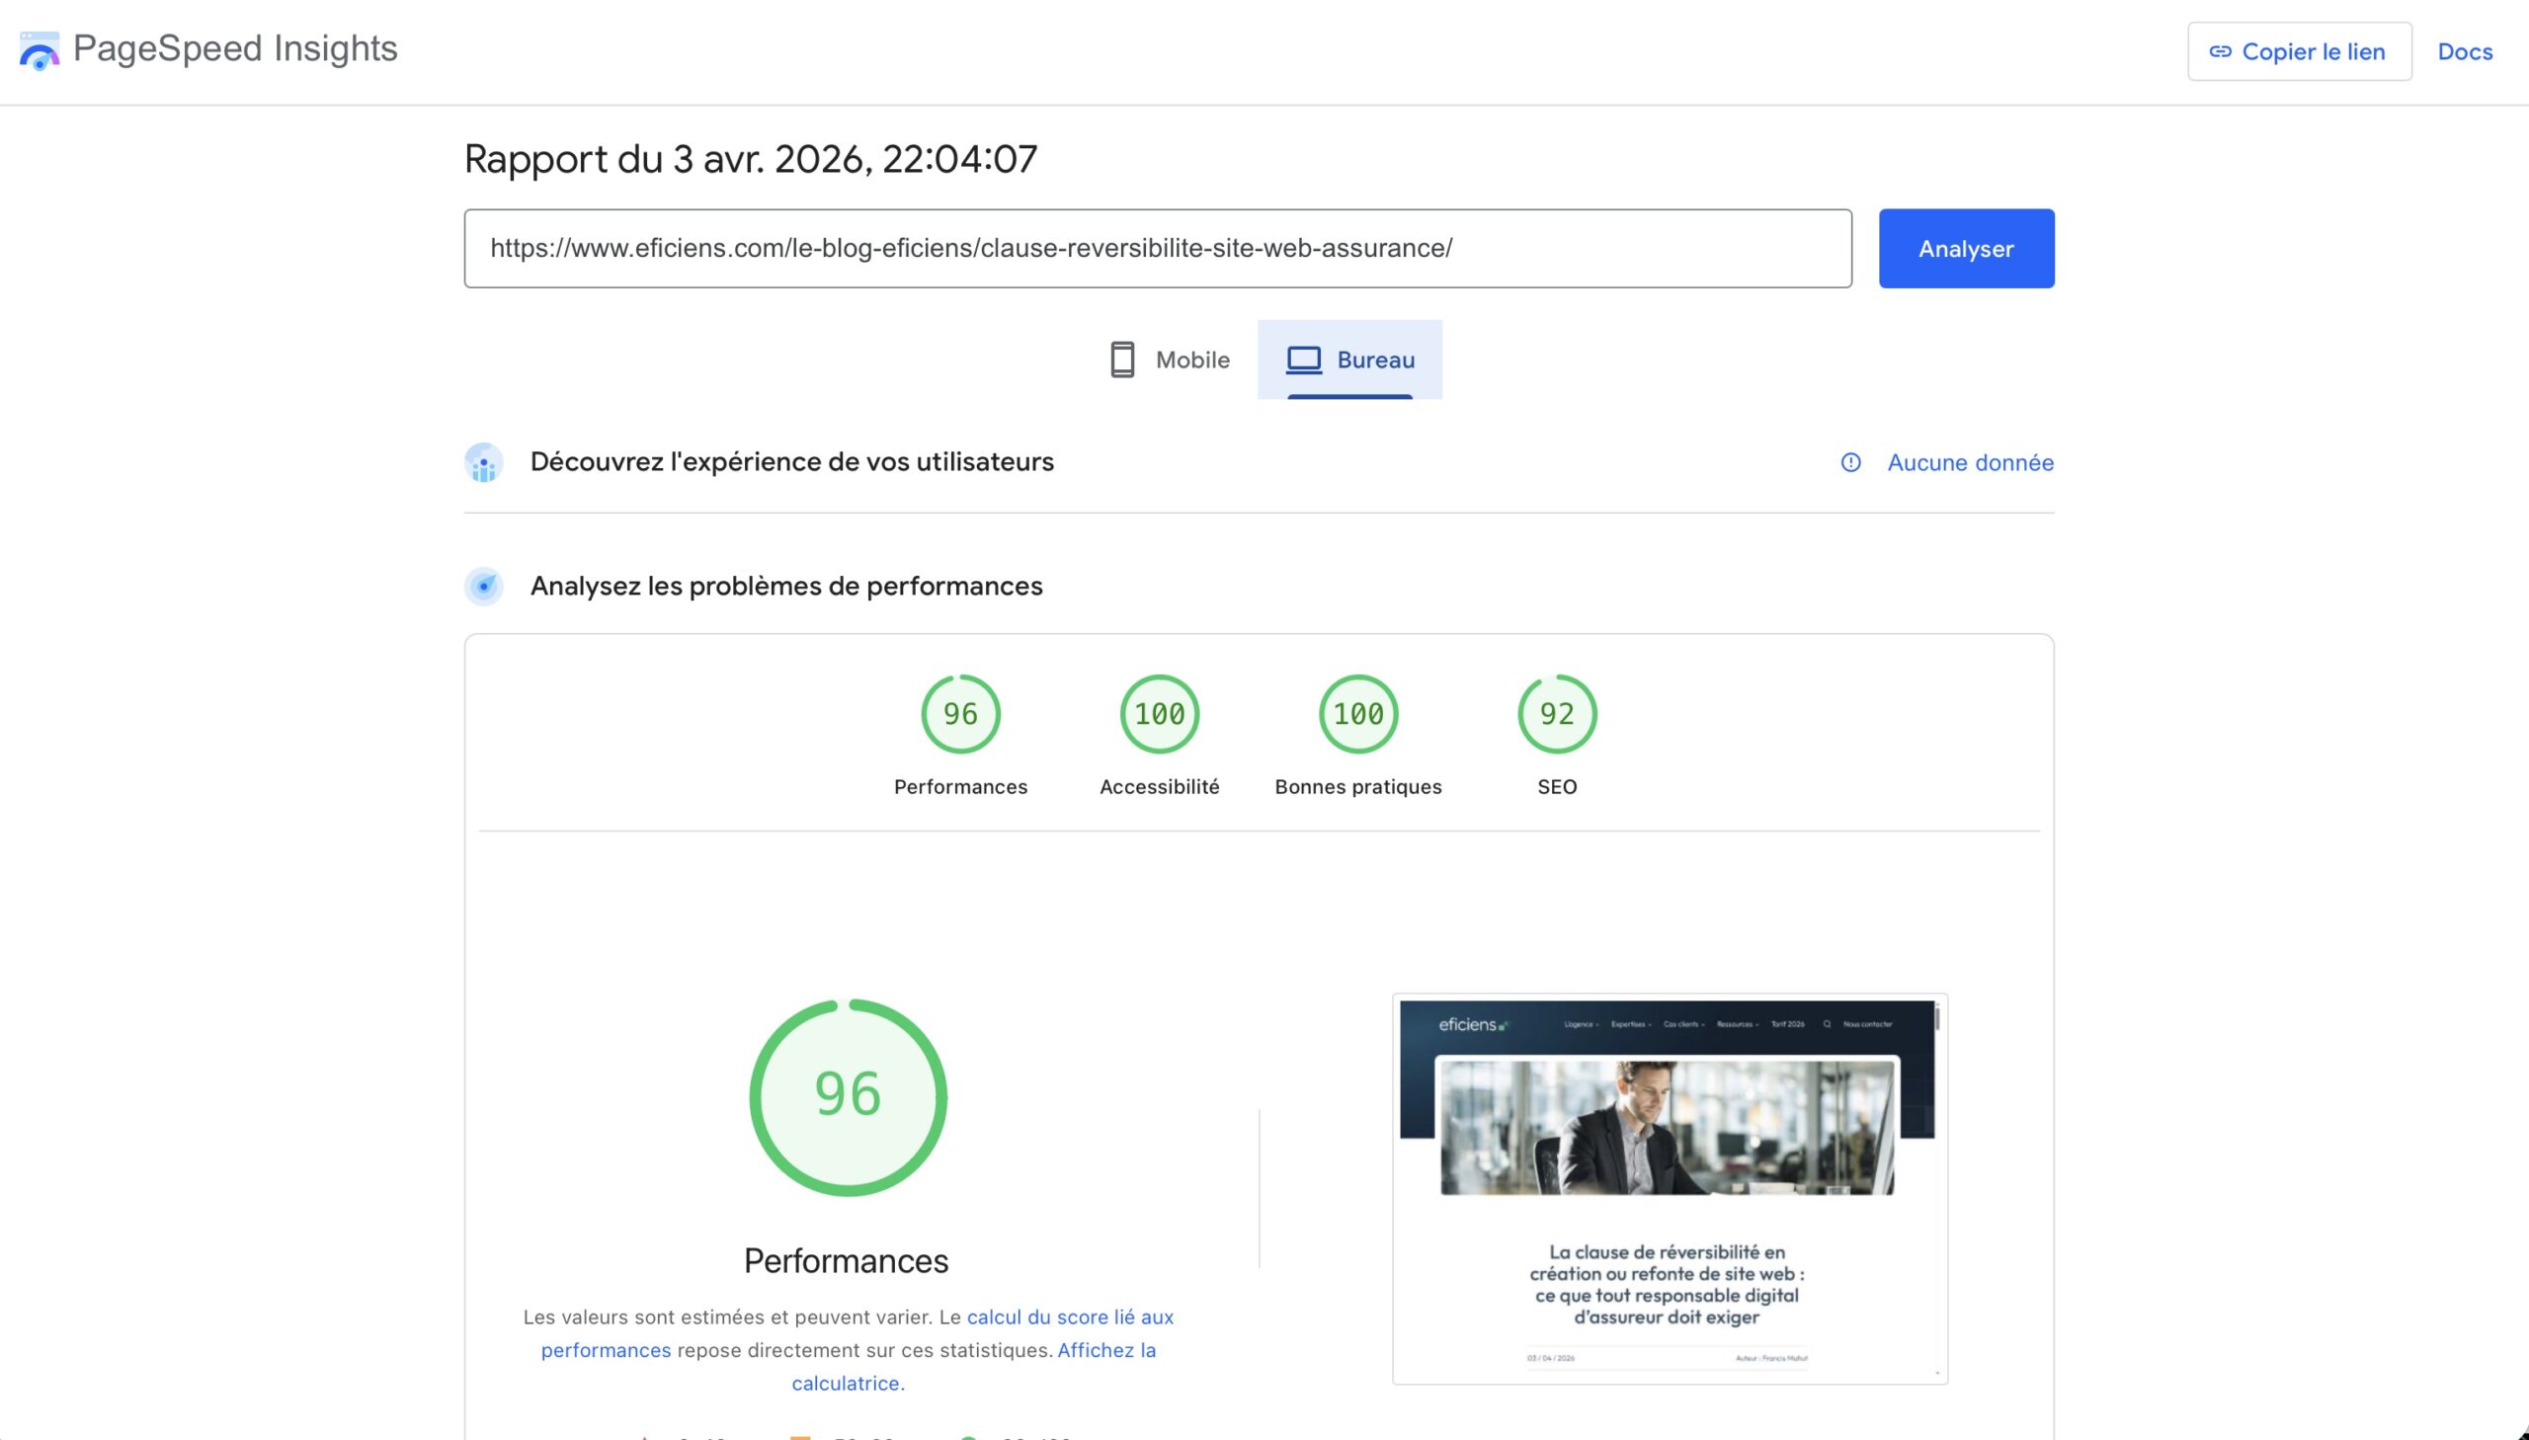
Task: Click the PageSpeed Insights logo icon
Action: (x=40, y=50)
